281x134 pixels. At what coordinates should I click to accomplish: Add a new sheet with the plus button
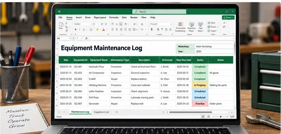click(117, 112)
